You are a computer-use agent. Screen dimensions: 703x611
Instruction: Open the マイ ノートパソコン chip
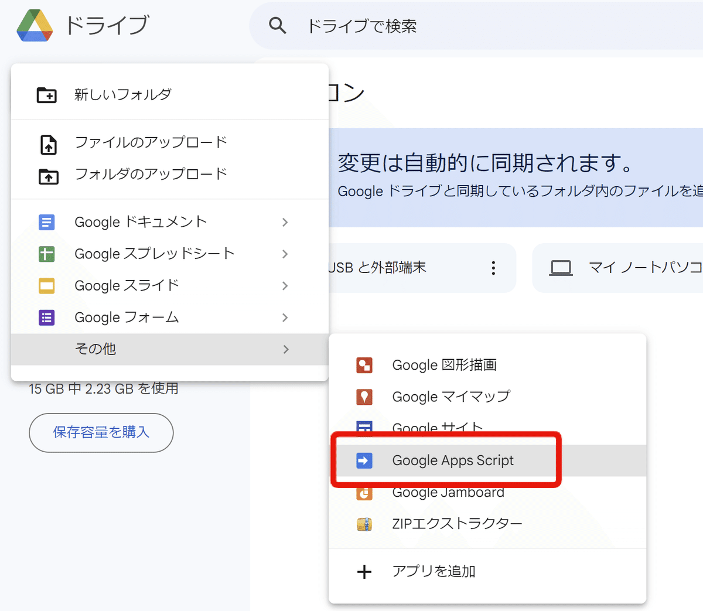click(x=617, y=268)
